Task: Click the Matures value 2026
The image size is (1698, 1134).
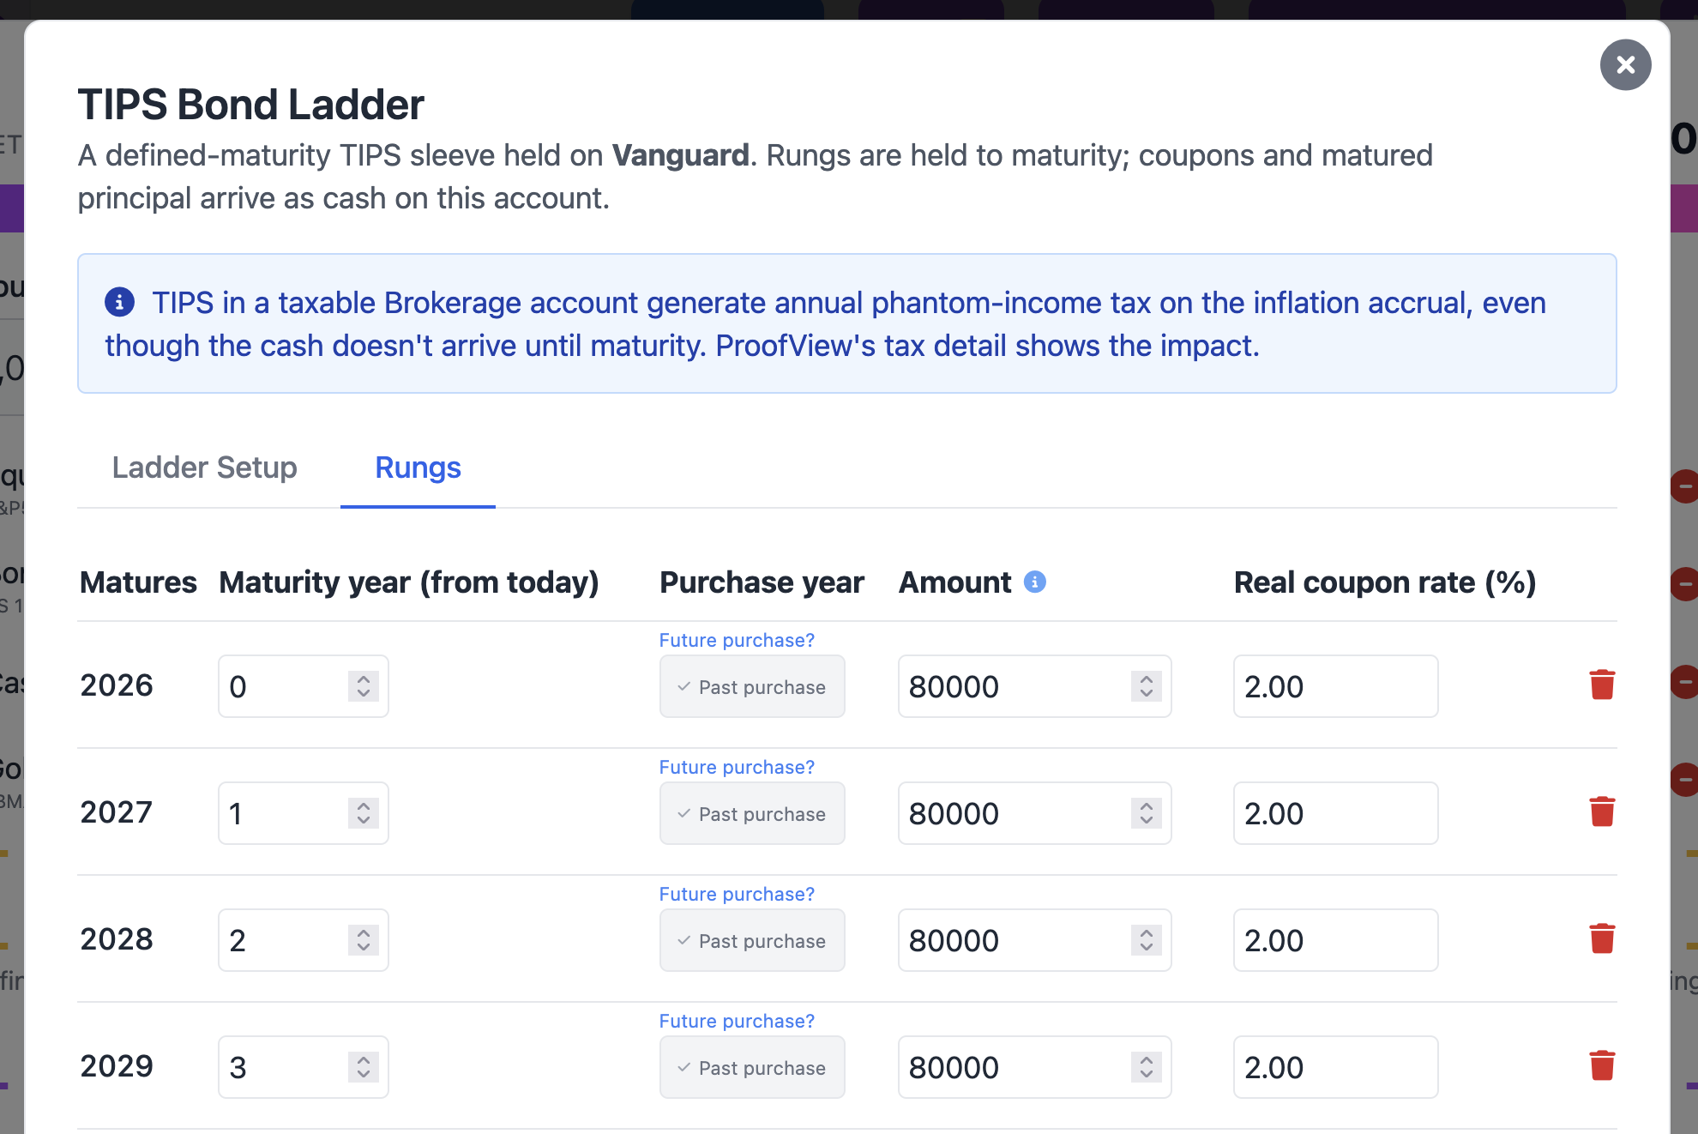Action: 116,685
